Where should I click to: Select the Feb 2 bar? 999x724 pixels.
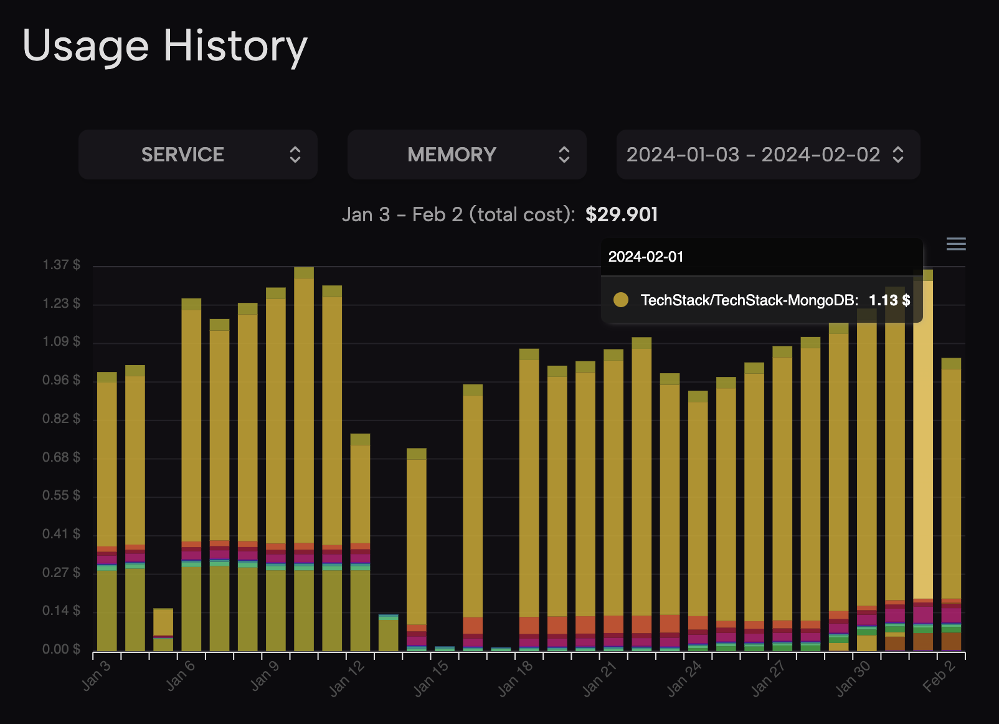tap(951, 505)
